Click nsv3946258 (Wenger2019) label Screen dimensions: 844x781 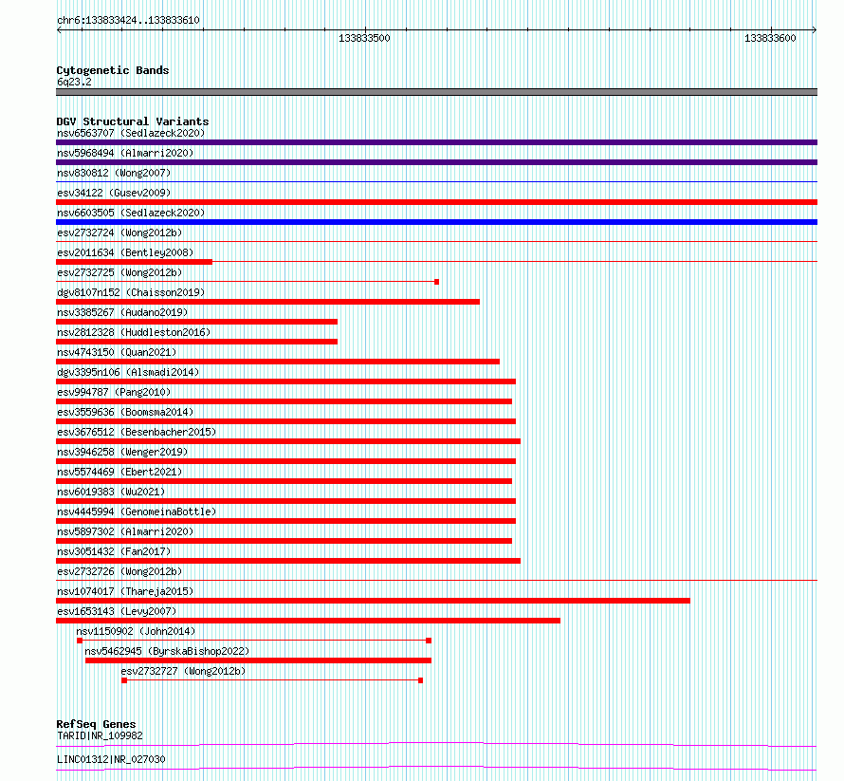pyautogui.click(x=122, y=452)
